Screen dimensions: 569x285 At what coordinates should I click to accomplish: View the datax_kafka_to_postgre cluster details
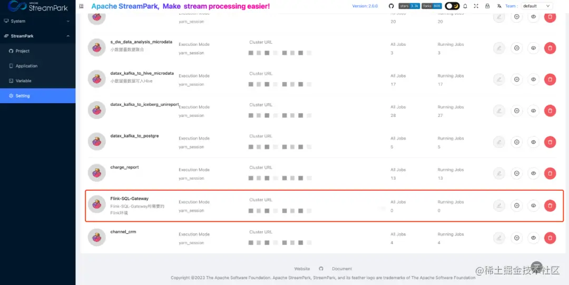[533, 142]
